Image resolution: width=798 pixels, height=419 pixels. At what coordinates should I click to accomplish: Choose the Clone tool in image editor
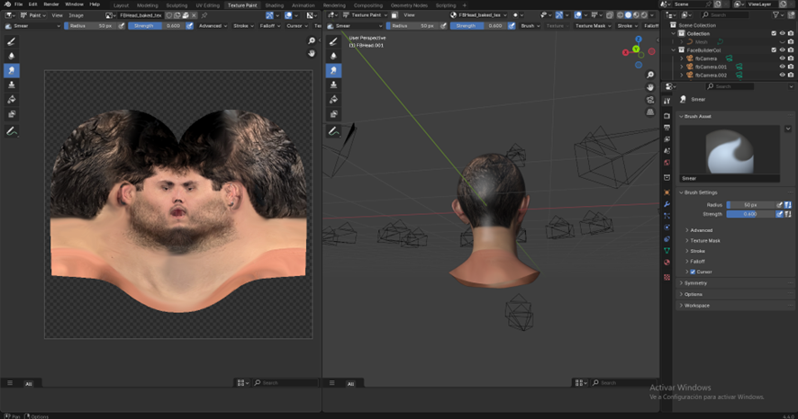(x=13, y=85)
